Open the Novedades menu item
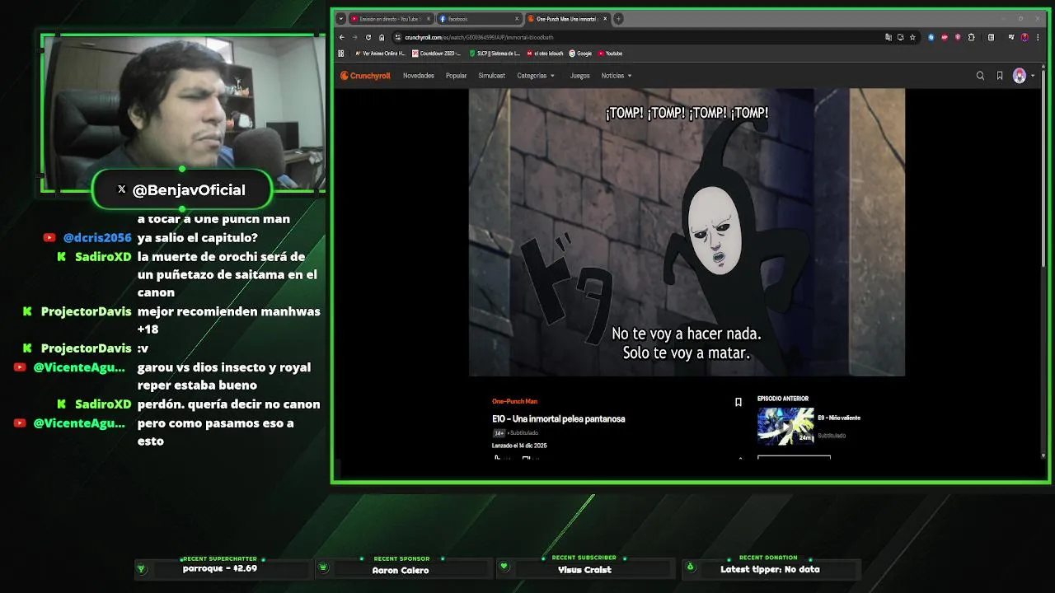The image size is (1055, 593). pyautogui.click(x=419, y=76)
